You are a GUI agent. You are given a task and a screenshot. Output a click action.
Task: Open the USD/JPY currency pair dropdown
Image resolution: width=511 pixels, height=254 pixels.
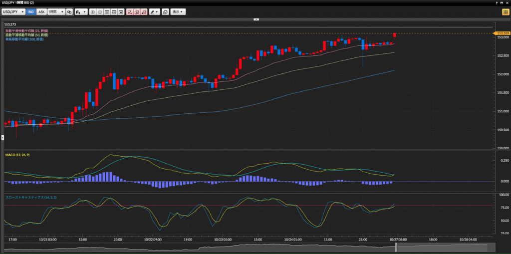click(13, 11)
